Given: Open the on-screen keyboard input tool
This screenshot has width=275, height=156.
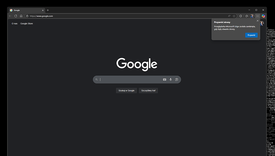Looking at the screenshot, I should tap(165, 79).
